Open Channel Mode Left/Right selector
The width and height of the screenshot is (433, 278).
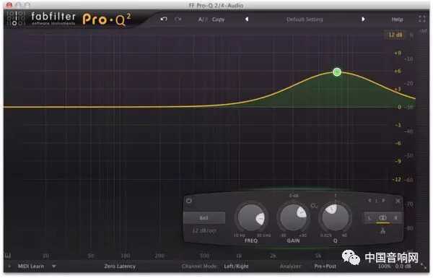click(x=236, y=266)
